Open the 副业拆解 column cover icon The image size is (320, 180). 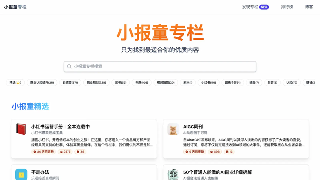(173, 174)
